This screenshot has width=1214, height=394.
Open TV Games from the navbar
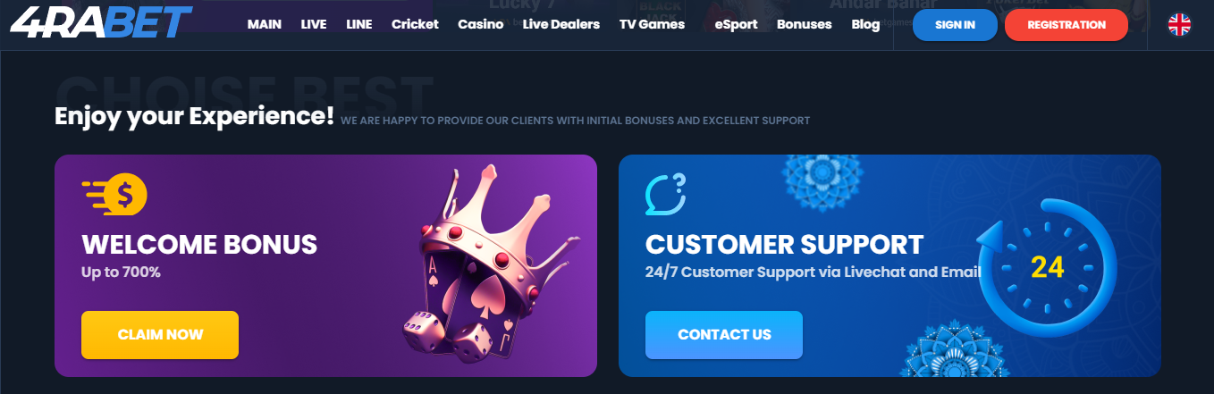pyautogui.click(x=652, y=24)
